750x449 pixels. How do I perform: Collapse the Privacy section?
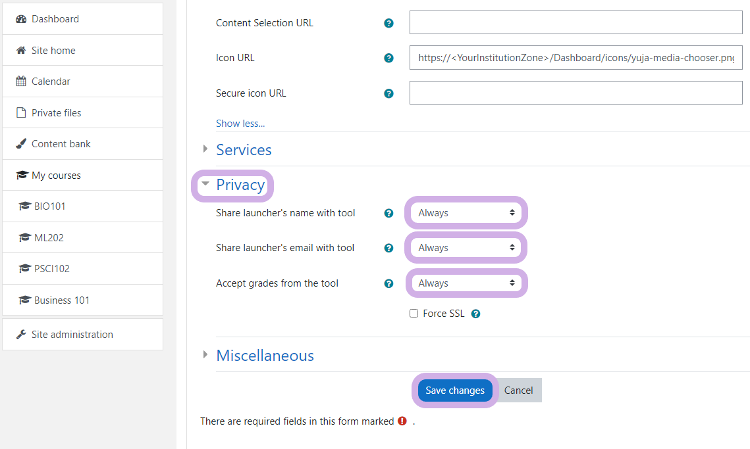(240, 185)
